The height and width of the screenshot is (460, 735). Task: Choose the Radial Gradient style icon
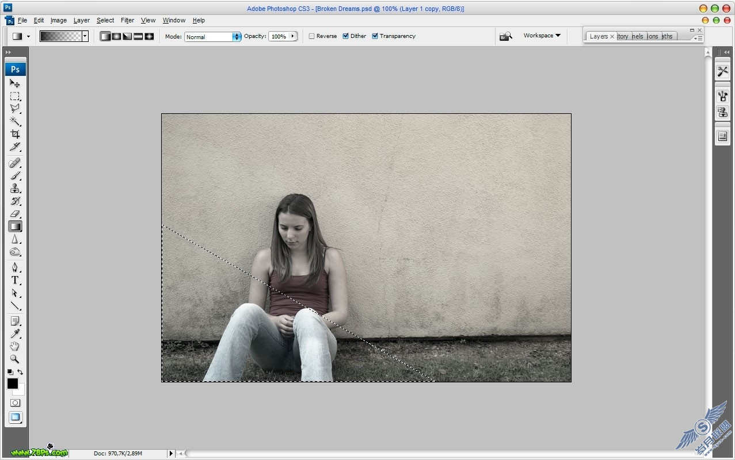point(116,36)
